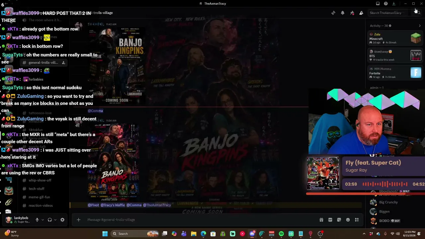This screenshot has width=425, height=239.
Task: Click the lankybob user avatar
Action: pos(9,220)
